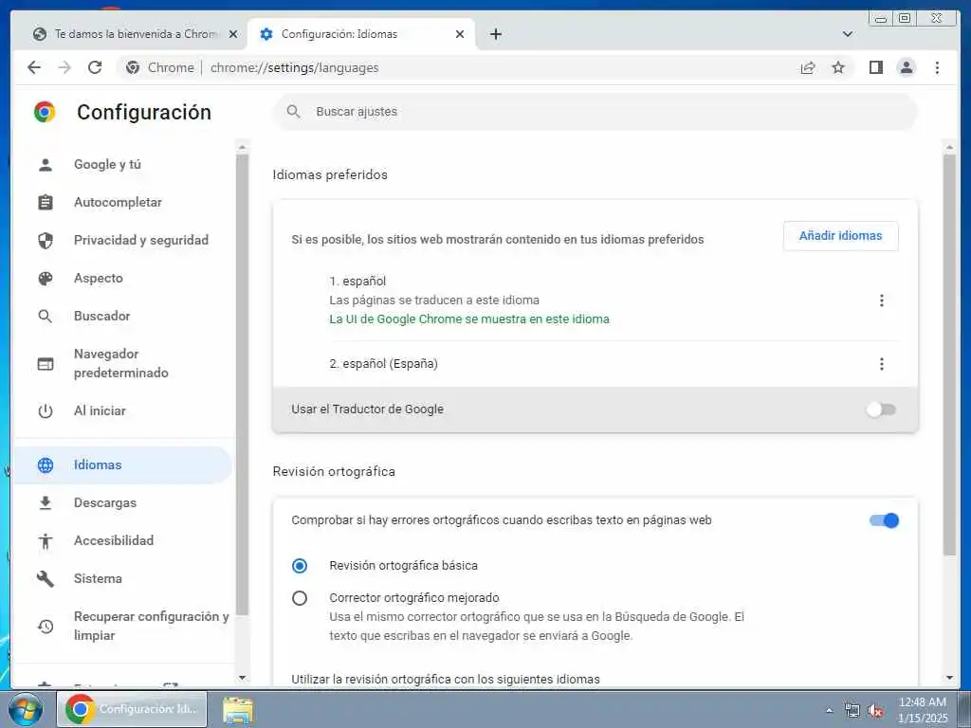Open Sistema settings
Viewport: 971px width, 728px height.
(124, 579)
